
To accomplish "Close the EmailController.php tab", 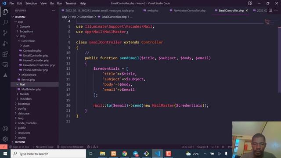I will coord(247,11).
